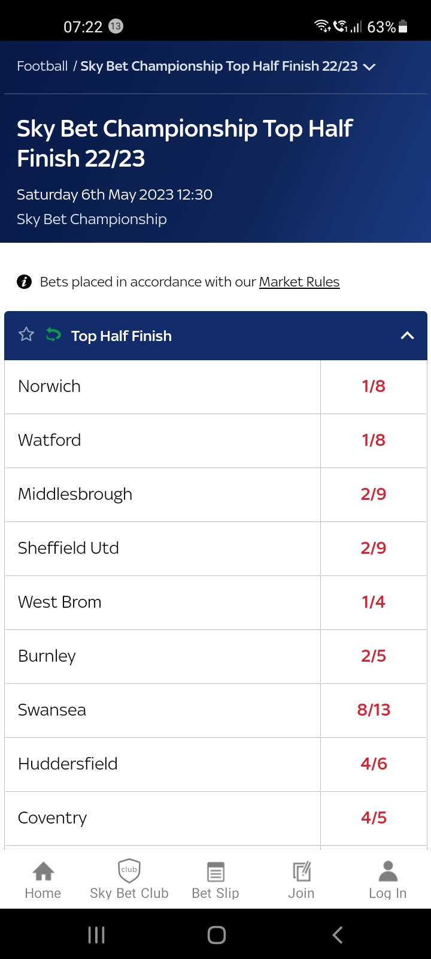Open the Market Rules link
The width and height of the screenshot is (431, 959).
tap(299, 282)
